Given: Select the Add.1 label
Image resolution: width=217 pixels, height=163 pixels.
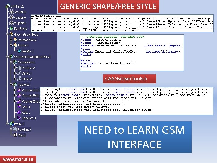Looking at the screenshot, I should tap(26, 112).
